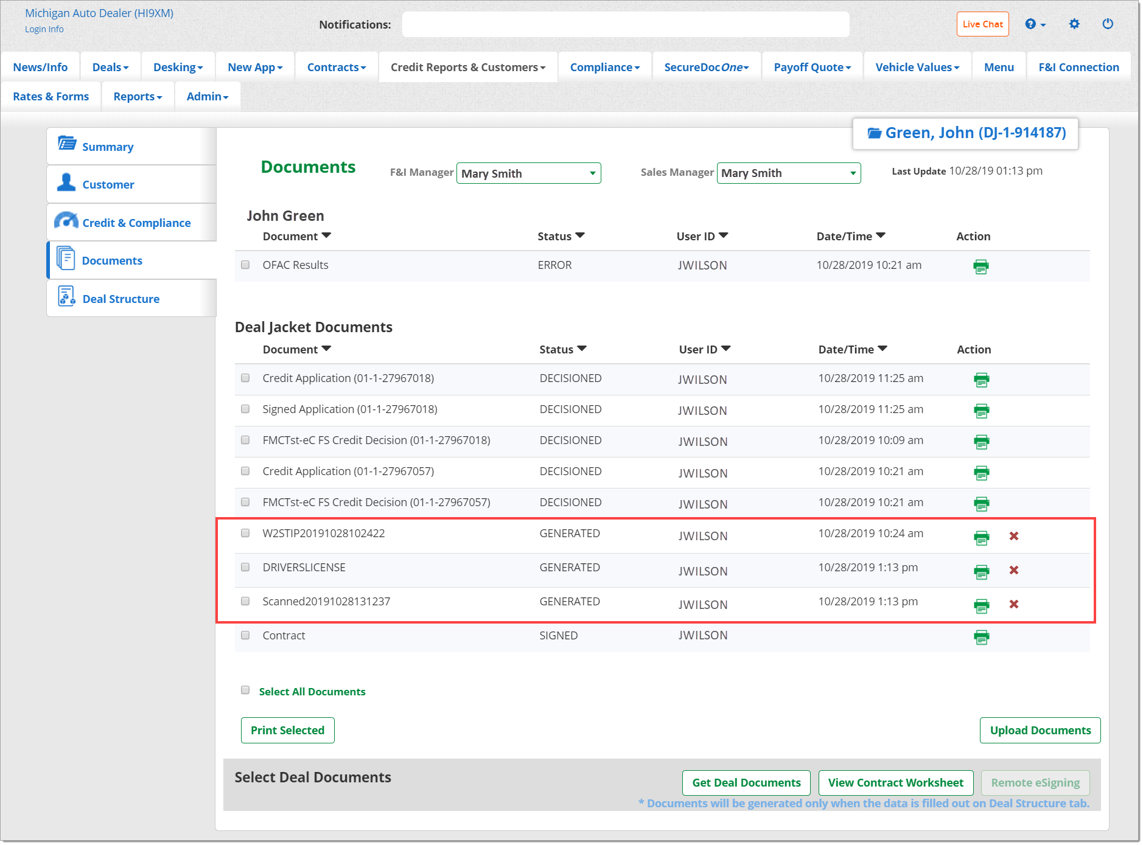Image resolution: width=1143 pixels, height=845 pixels.
Task: Click the Notifications text field
Action: [x=625, y=24]
